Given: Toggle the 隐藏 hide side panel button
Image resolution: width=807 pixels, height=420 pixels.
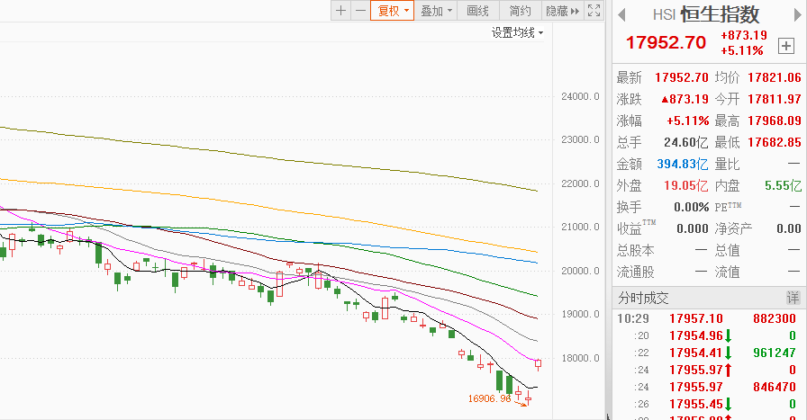Looking at the screenshot, I should click(563, 11).
